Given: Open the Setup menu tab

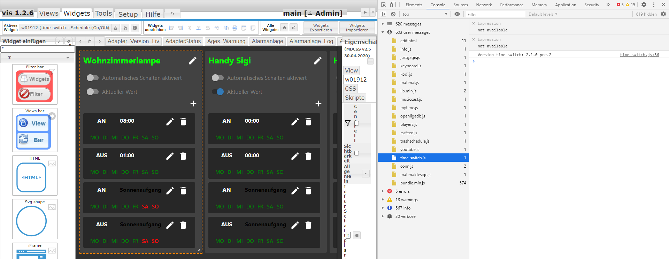Looking at the screenshot, I should (128, 14).
